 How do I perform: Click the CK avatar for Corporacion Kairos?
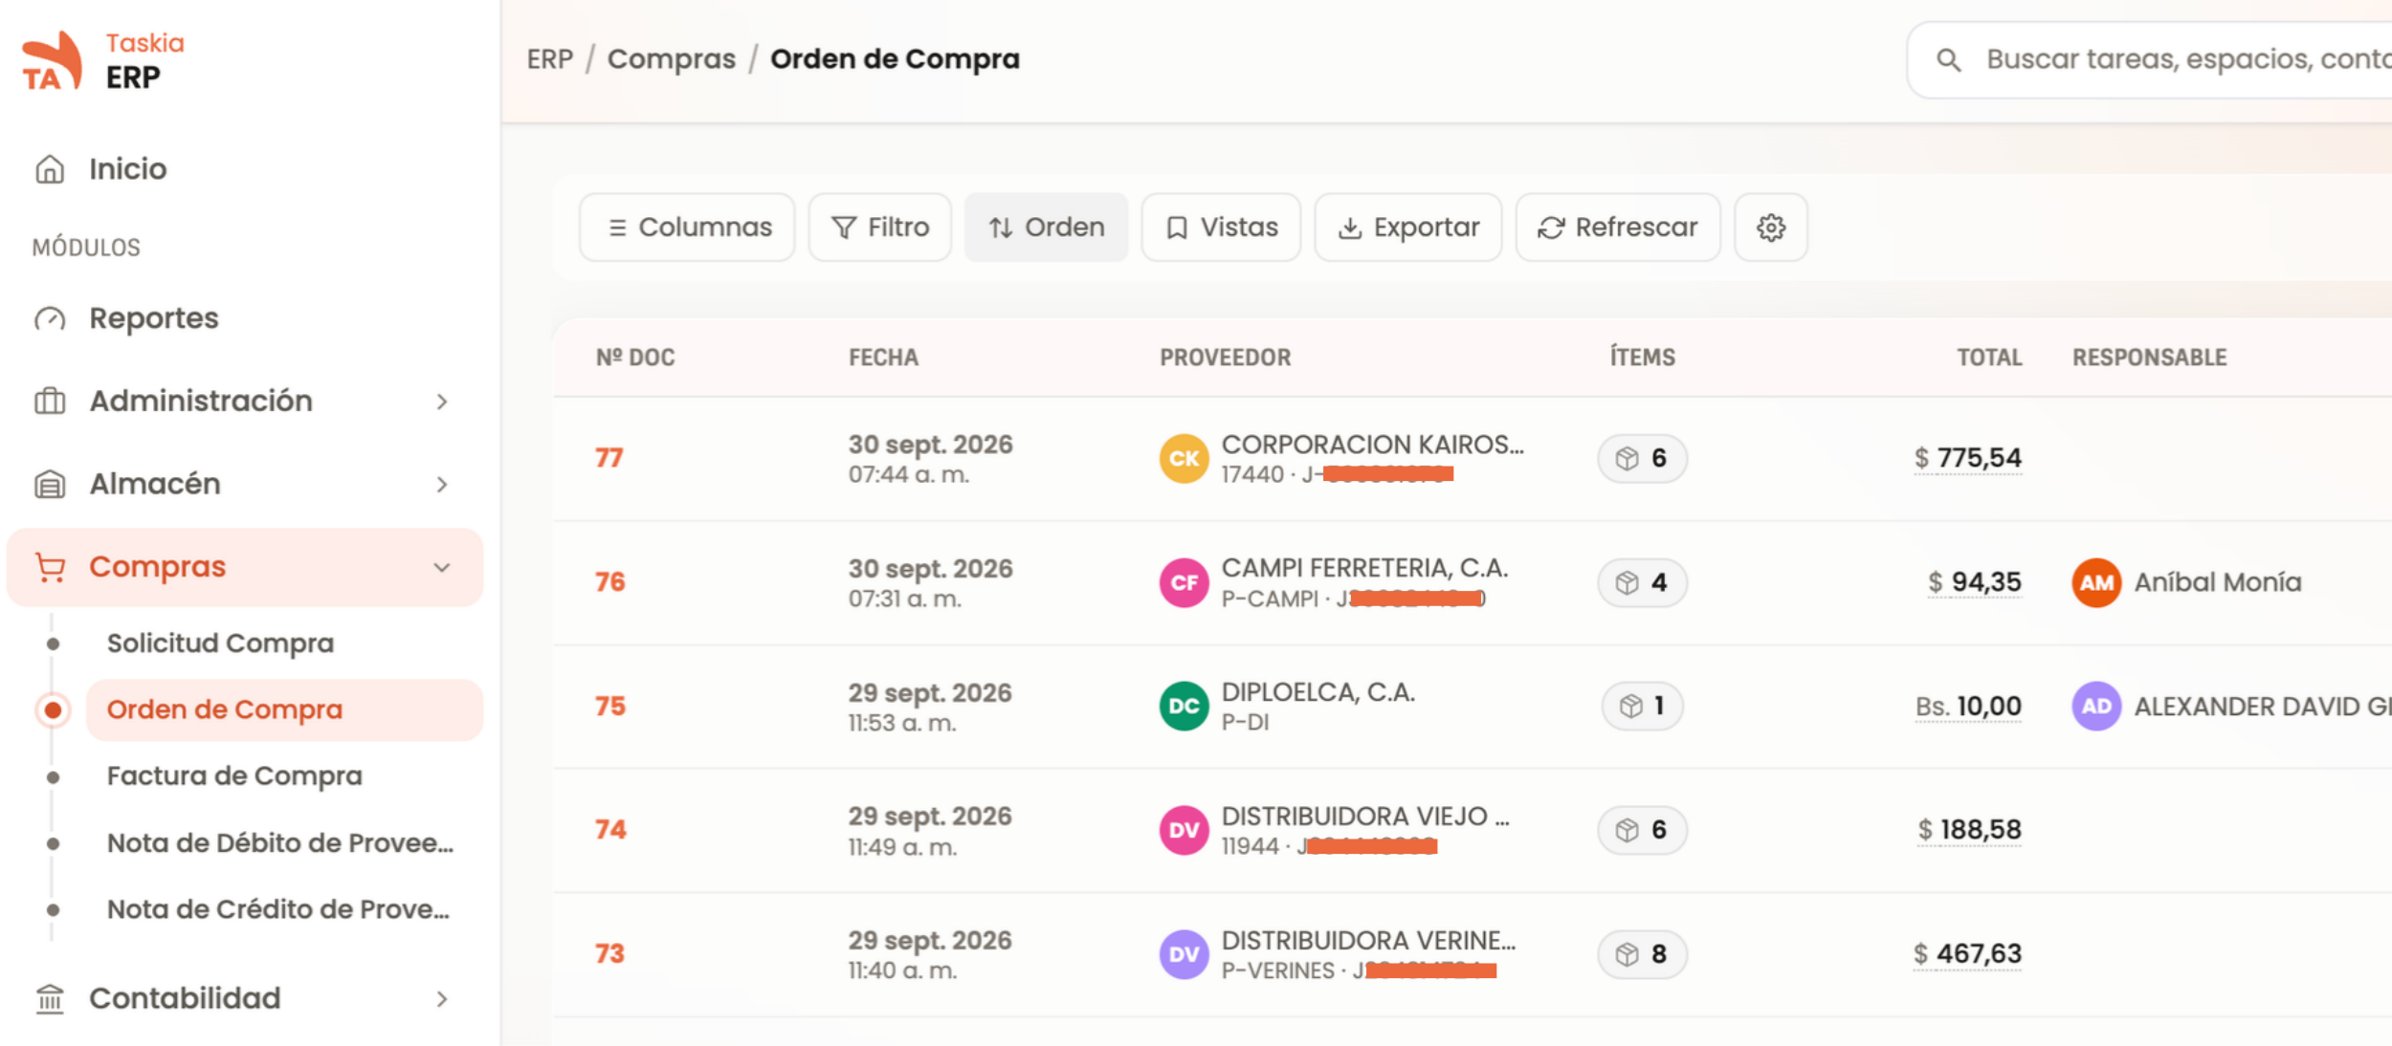1184,459
